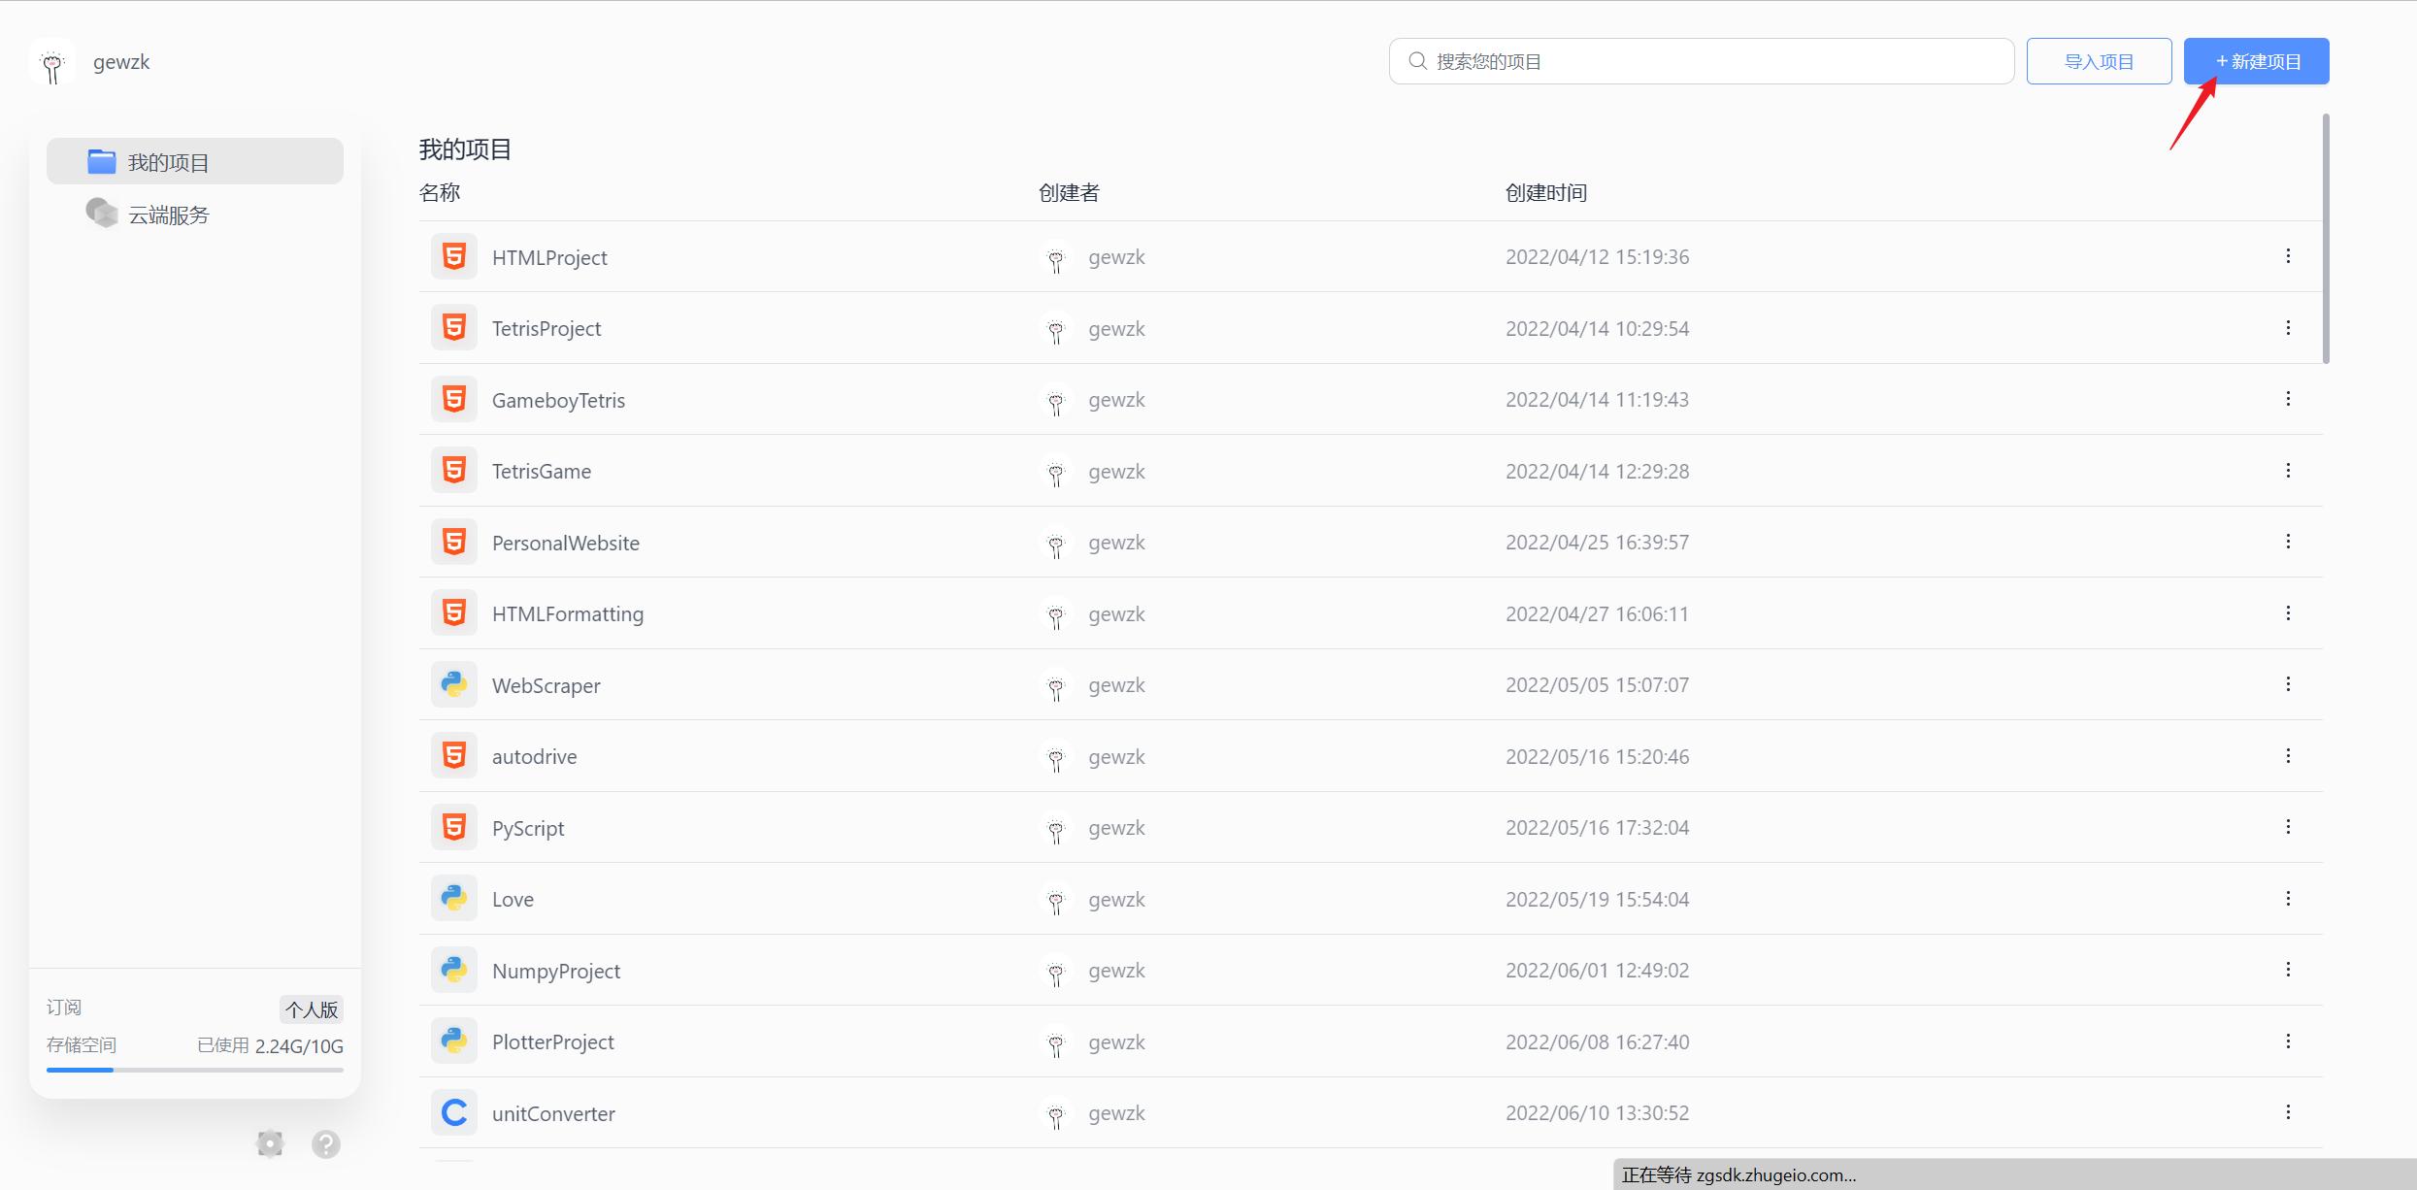
Task: Open the three-dot menu for GameboyTetris
Action: point(2288,399)
